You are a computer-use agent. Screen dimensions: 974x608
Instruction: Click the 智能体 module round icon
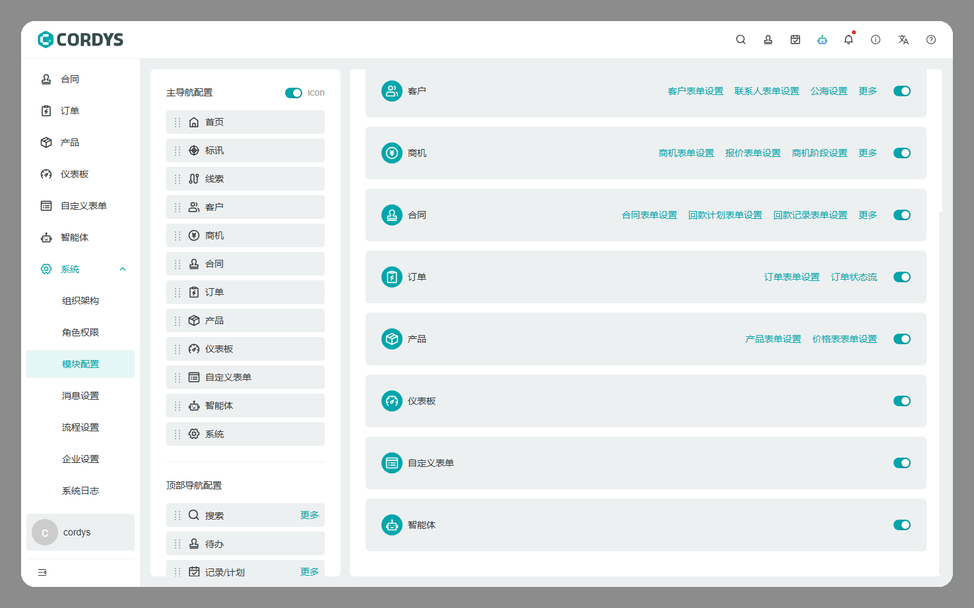pyautogui.click(x=392, y=525)
